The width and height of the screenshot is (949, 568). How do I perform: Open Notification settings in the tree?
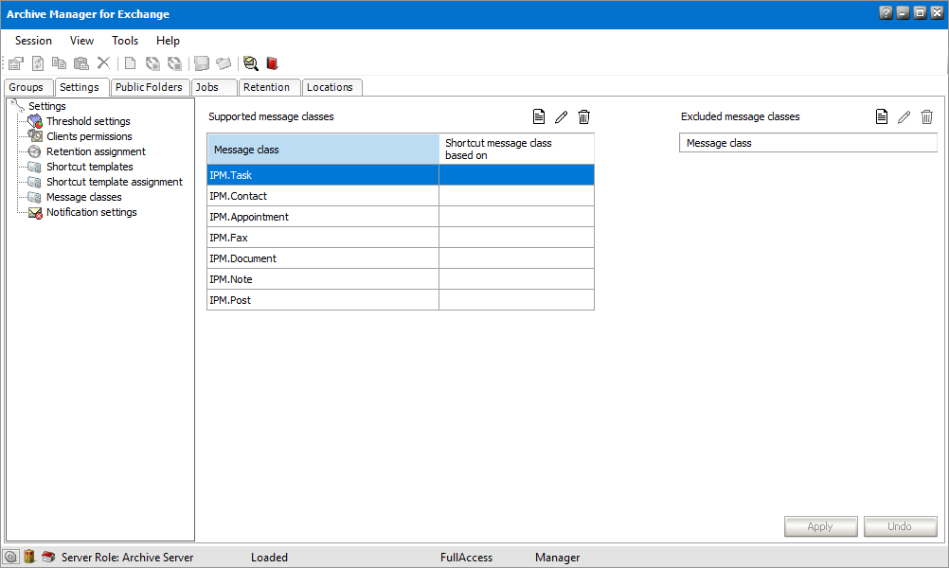(91, 212)
